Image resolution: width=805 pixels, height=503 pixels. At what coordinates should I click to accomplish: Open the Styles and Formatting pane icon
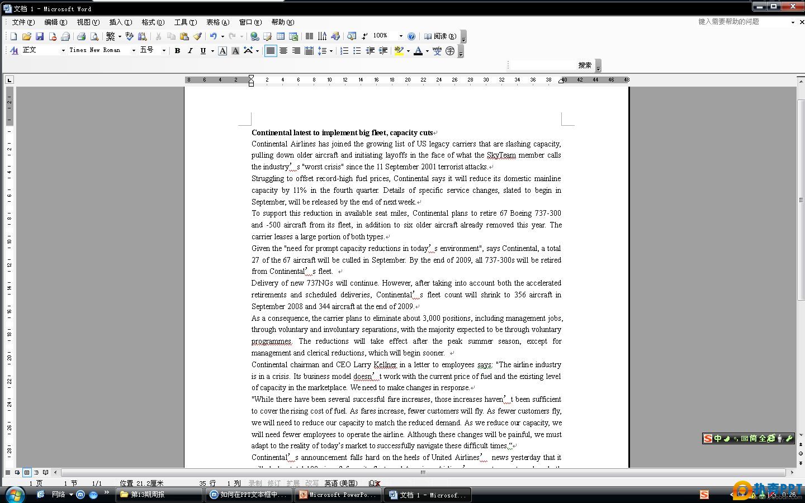point(14,51)
